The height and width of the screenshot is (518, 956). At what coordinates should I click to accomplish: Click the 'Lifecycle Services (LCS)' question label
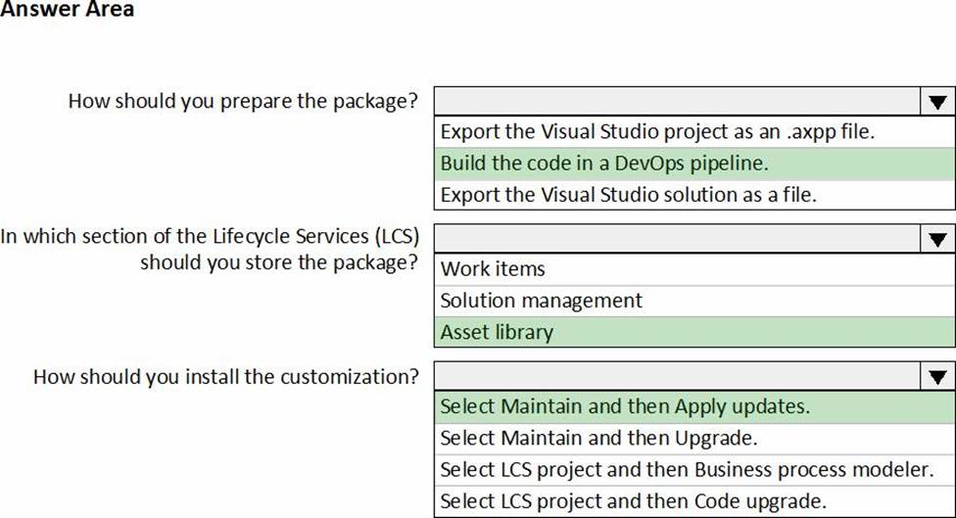(x=211, y=236)
